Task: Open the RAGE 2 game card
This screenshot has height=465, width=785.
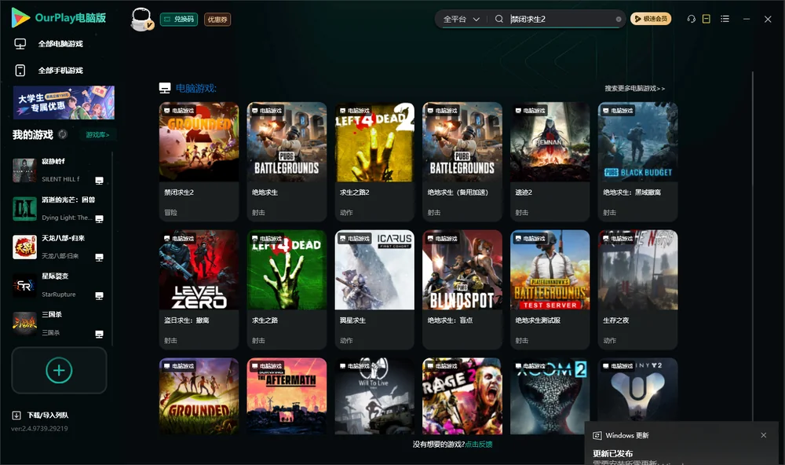Action: [462, 396]
